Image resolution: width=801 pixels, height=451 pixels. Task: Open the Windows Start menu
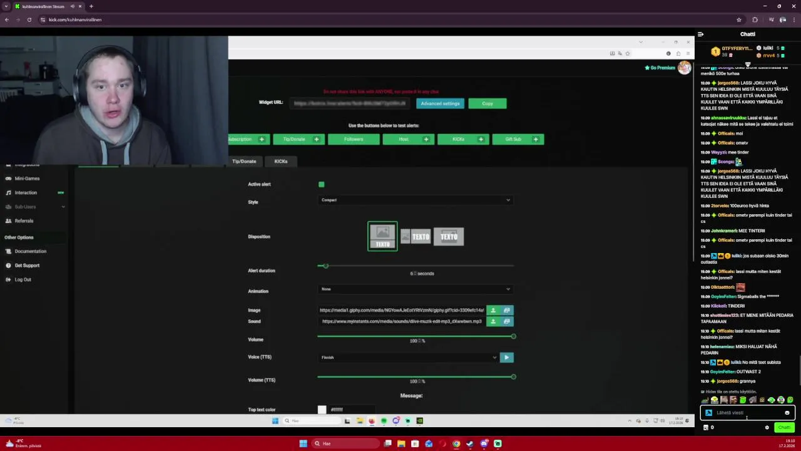[303, 443]
